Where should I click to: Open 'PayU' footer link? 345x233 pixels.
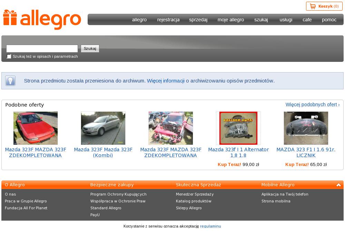(95, 215)
